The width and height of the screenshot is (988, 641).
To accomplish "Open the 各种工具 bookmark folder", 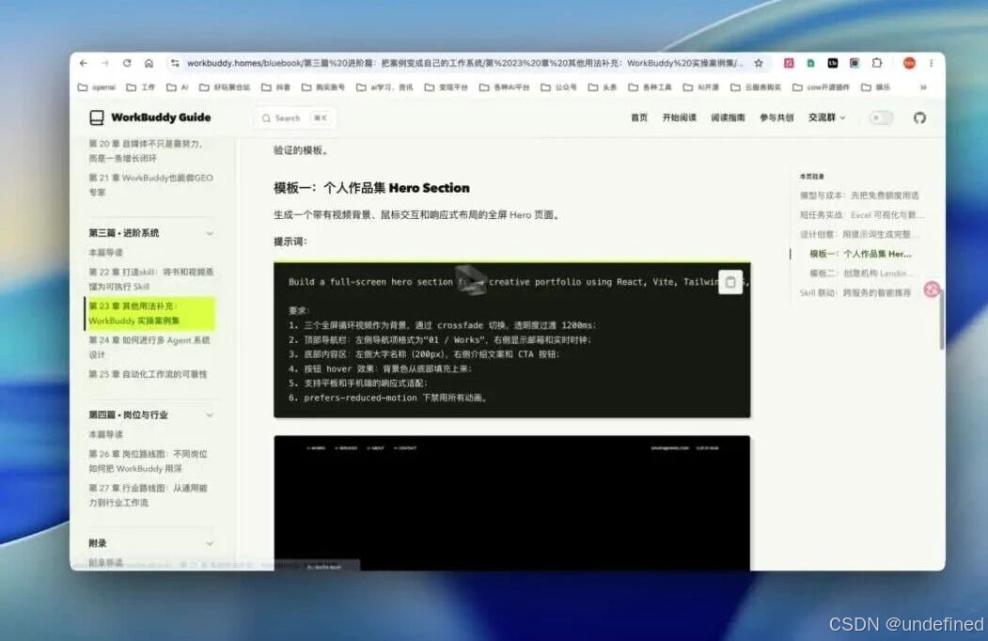I will pyautogui.click(x=650, y=87).
